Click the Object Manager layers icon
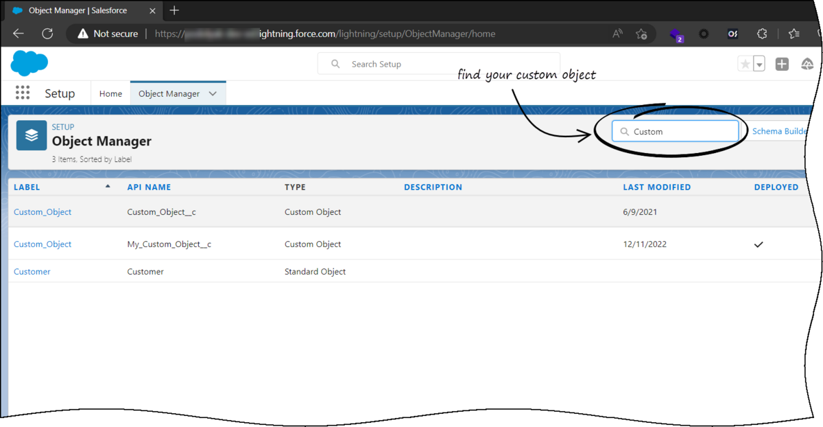The height and width of the screenshot is (427, 823). (32, 135)
